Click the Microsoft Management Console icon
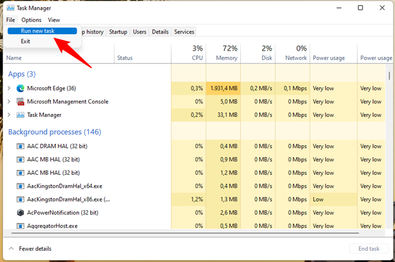The image size is (395, 262). [x=20, y=102]
